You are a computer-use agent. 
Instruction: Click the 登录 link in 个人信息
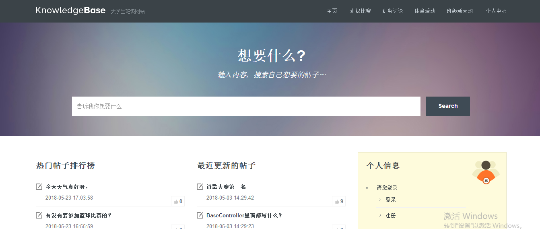pos(391,200)
